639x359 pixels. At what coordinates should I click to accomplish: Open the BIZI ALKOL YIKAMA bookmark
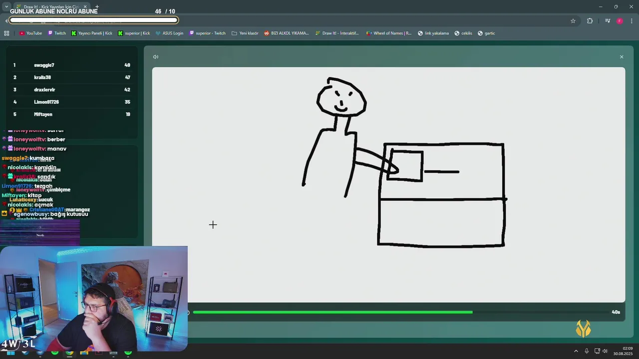(287, 33)
